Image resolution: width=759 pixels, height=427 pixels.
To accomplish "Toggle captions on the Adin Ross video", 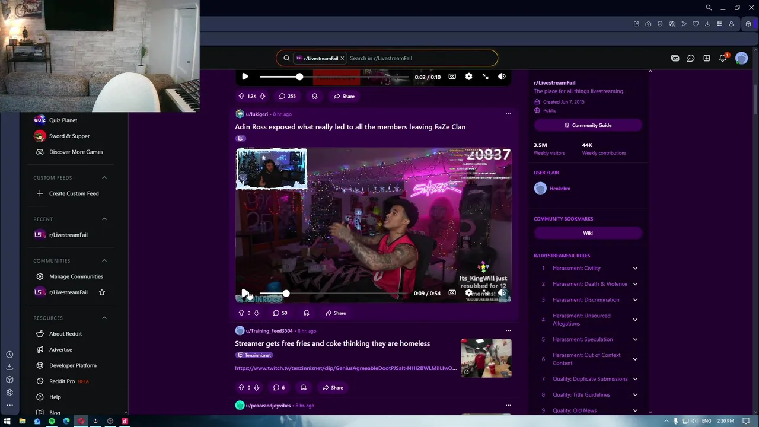I will [452, 293].
